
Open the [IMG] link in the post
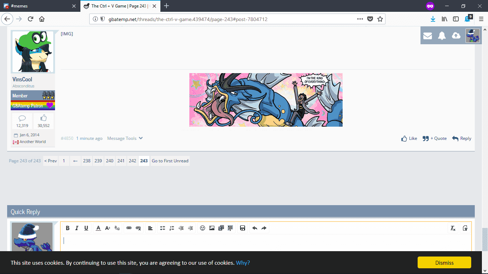67,34
